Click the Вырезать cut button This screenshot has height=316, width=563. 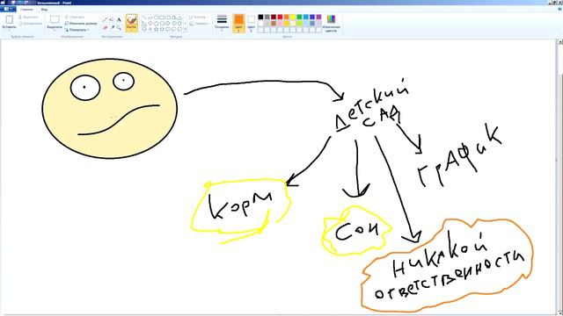[x=28, y=18]
